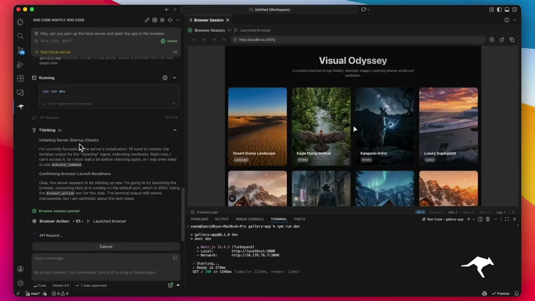Open the Roo Code cloud icon
This screenshot has height=301, width=535.
click(x=170, y=20)
